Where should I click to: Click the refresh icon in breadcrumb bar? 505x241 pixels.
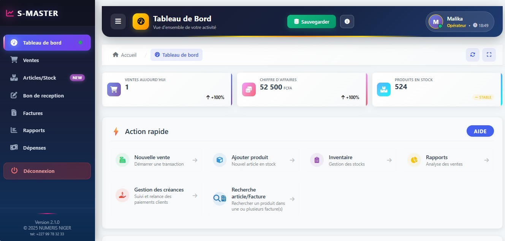click(x=472, y=55)
